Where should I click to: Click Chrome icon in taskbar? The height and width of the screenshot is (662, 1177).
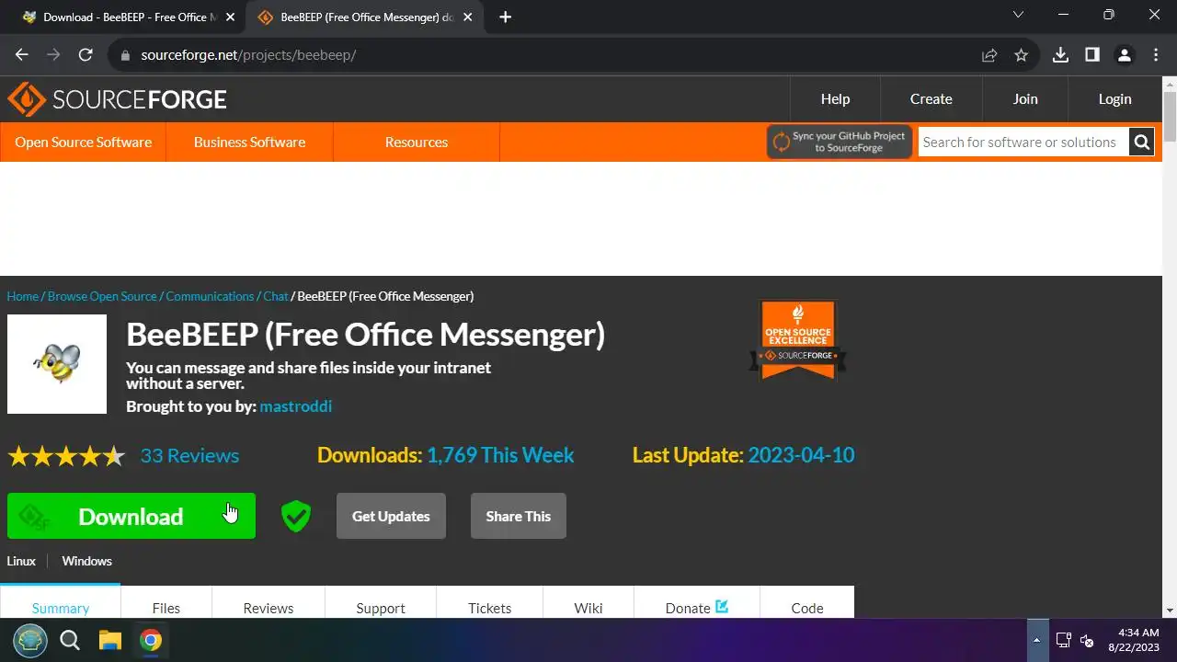pyautogui.click(x=151, y=640)
